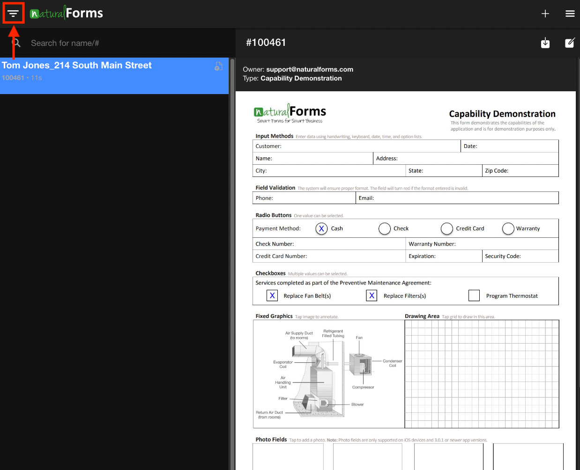The height and width of the screenshot is (470, 580).
Task: Select the Warranty radio button
Action: [508, 228]
